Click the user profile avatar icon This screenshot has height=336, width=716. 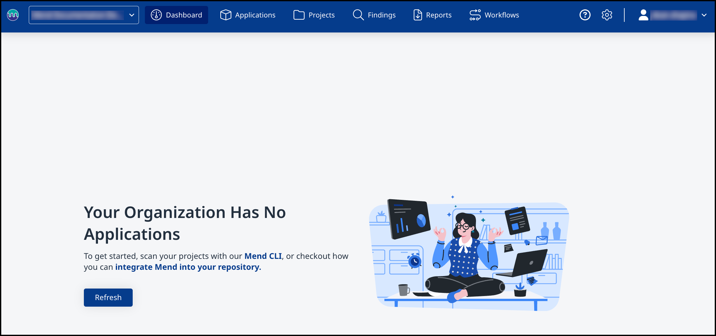pos(643,15)
